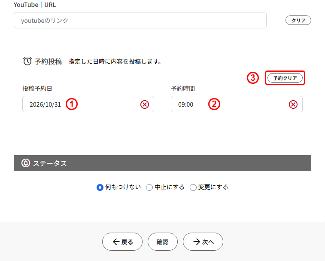Open the 予約時間 time field showing 09:00

237,104
